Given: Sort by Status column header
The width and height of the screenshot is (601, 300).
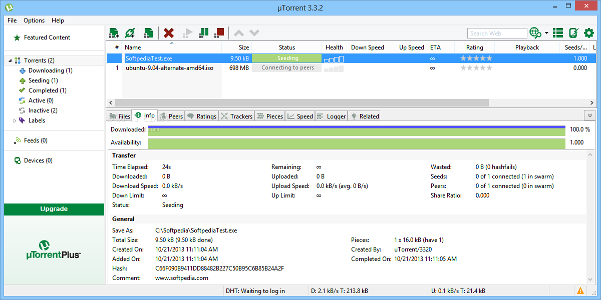Looking at the screenshot, I should [286, 47].
